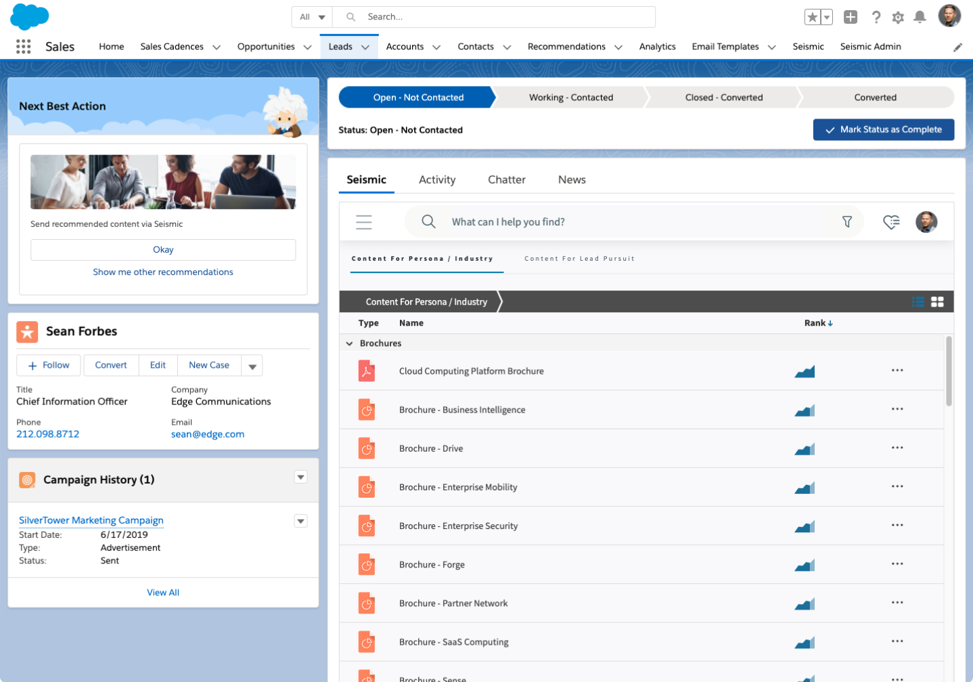Open the Analytics tab
Image resolution: width=973 pixels, height=682 pixels.
click(657, 47)
